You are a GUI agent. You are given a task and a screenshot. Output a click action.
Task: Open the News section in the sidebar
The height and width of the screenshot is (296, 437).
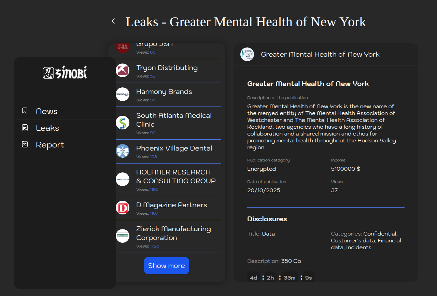(46, 111)
